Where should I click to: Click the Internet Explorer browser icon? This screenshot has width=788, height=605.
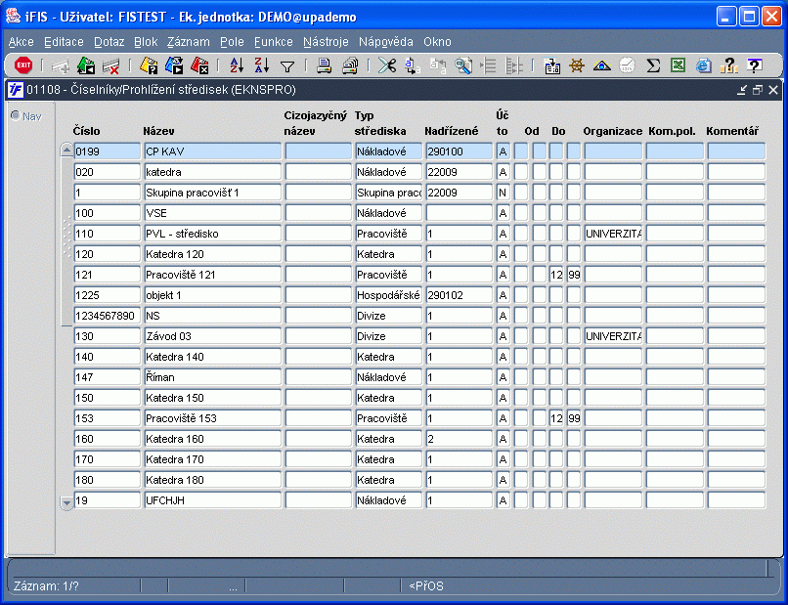[703, 65]
